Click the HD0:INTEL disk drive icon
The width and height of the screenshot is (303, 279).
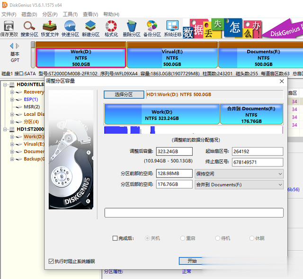coord(12,84)
